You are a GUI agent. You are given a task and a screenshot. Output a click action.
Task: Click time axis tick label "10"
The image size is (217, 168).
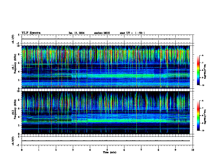click(x=193, y=150)
